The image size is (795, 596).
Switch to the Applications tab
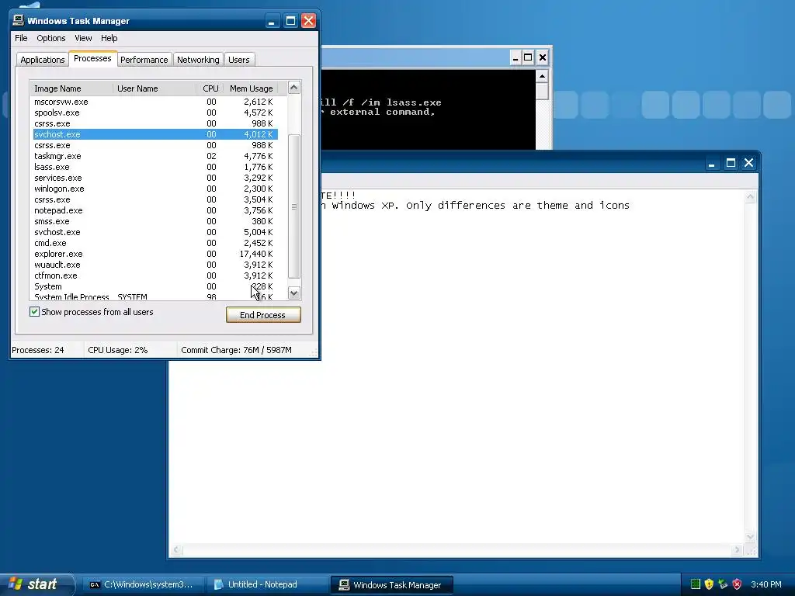coord(43,60)
